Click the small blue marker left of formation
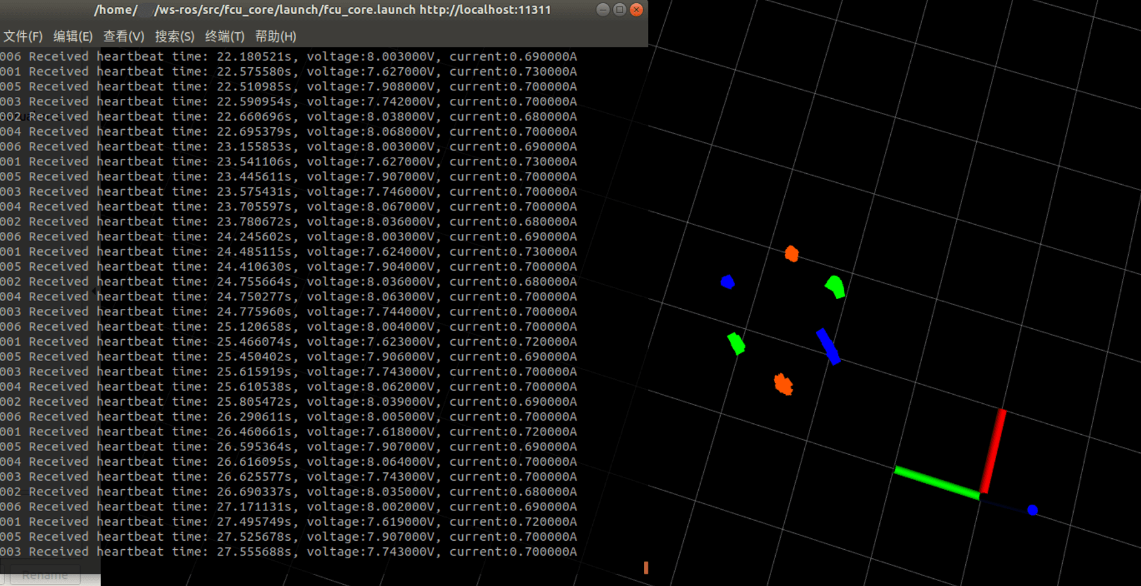 coord(727,282)
